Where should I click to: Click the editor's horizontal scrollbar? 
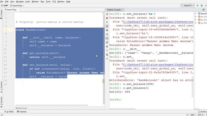pos(52,105)
